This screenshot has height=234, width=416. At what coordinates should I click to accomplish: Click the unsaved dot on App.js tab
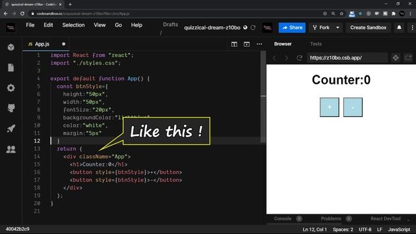click(x=64, y=44)
